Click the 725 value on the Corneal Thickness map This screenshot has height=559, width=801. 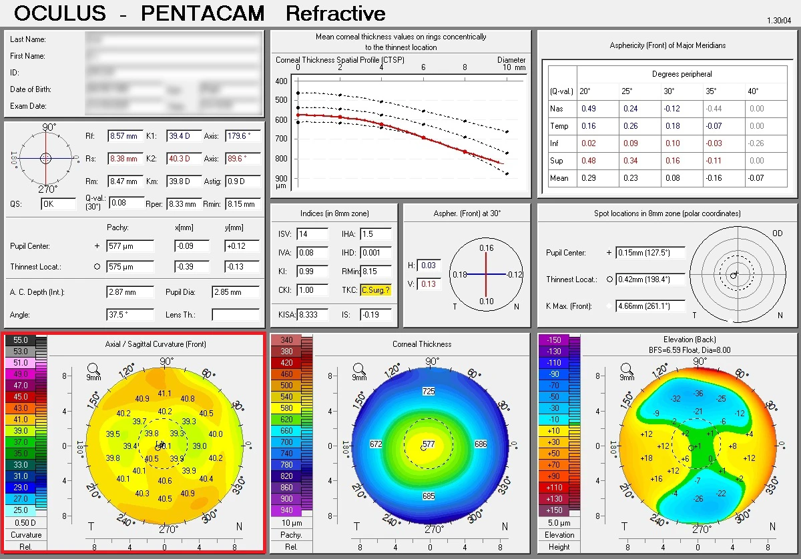tap(429, 391)
